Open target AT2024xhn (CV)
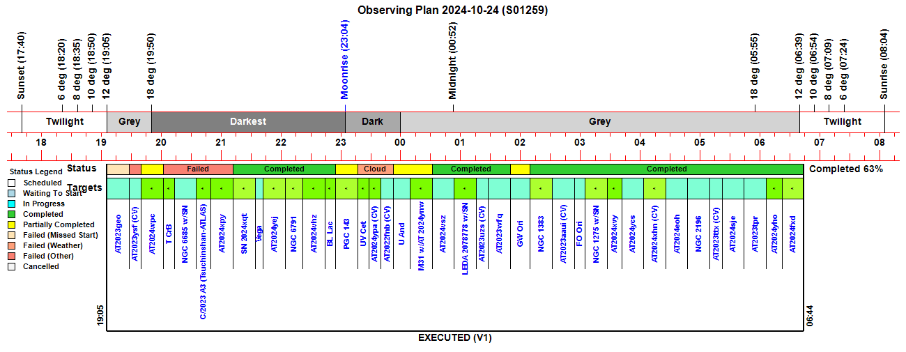This screenshot has width=906, height=352. 654,234
